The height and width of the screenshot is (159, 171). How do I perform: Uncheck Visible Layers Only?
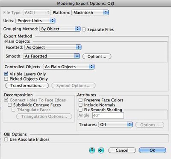coord(6,74)
